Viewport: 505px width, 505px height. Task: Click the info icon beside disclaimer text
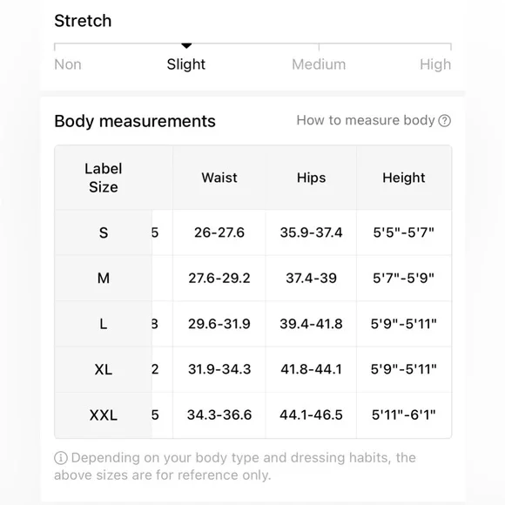tap(61, 458)
